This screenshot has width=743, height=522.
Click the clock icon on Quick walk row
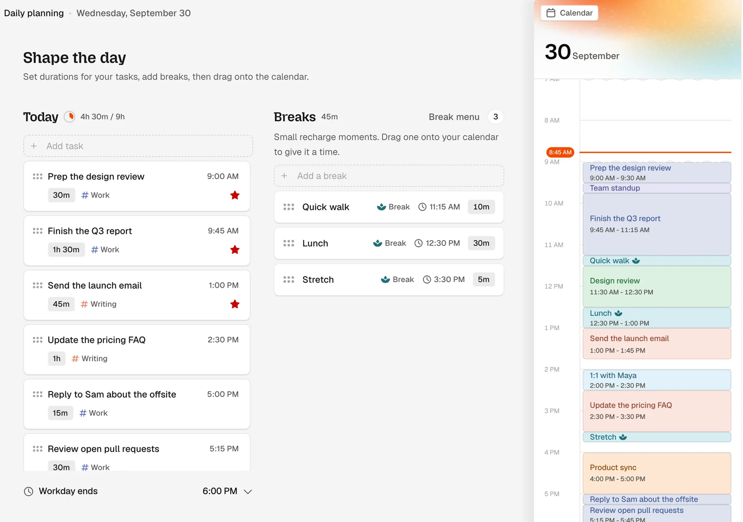[422, 207]
